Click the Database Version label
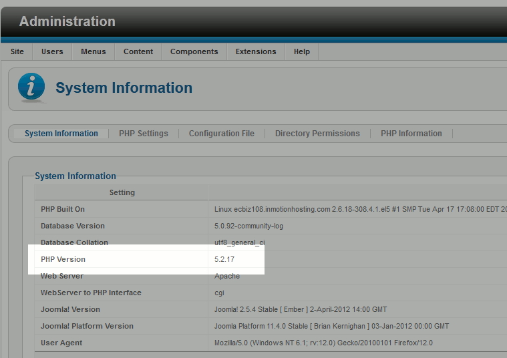Viewport: 507px width, 358px height. [x=73, y=226]
